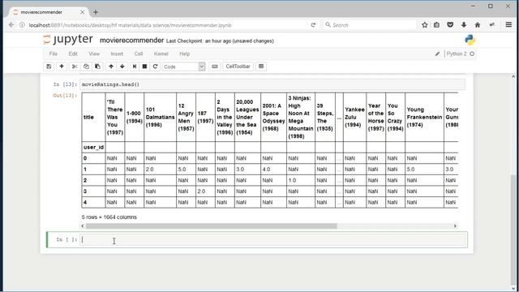Go back with browser back arrow
The height and width of the screenshot is (292, 519).
[x=11, y=25]
